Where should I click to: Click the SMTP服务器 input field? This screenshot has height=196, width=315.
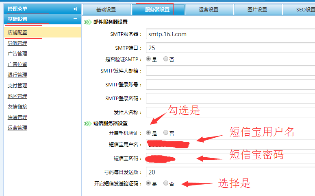230,34
